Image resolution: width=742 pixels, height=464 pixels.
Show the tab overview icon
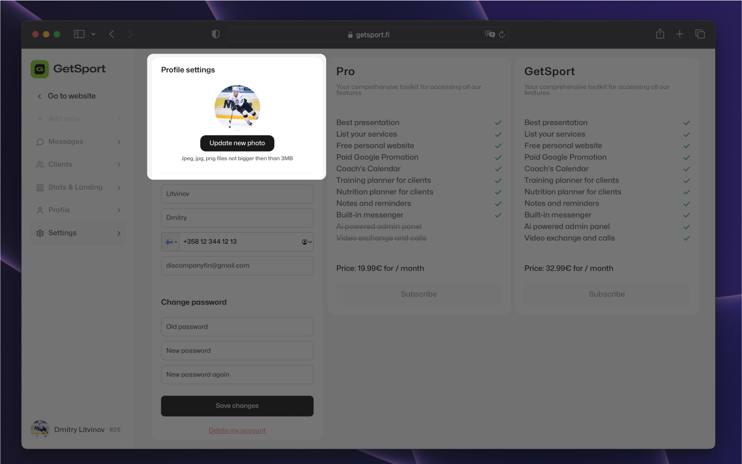(700, 34)
